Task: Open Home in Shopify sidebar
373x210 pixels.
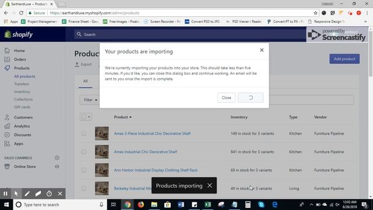Action: coord(19,51)
